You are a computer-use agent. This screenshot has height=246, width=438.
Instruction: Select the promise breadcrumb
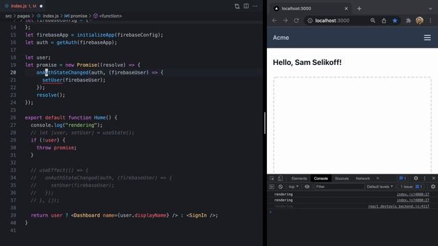79,16
